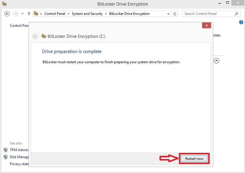The width and height of the screenshot is (245, 173).
Task: Click the search magnifier icon
Action: click(236, 14)
